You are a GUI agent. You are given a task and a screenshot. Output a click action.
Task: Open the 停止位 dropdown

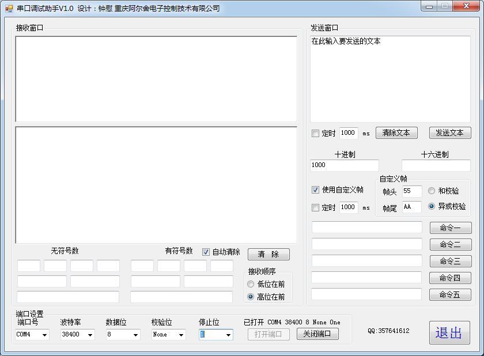point(228,335)
